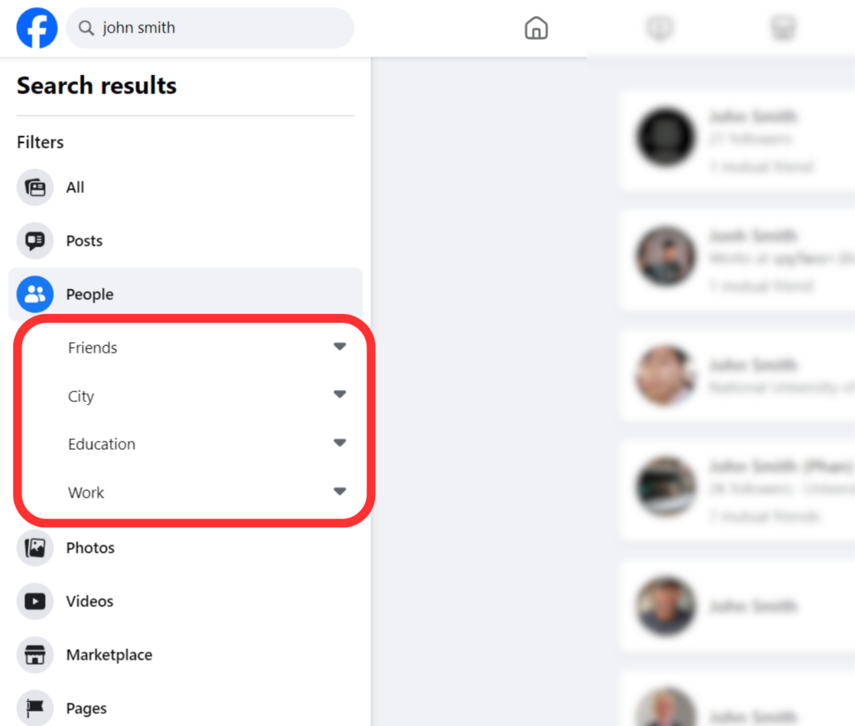Click the Search results heading

point(96,85)
